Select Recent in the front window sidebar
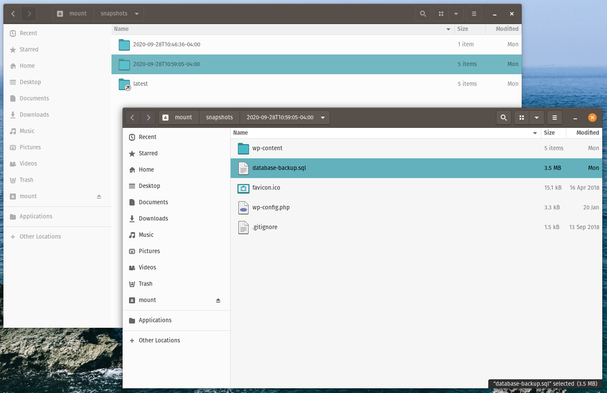The image size is (607, 393). pos(147,137)
